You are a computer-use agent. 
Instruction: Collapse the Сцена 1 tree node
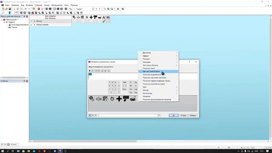pos(4,22)
